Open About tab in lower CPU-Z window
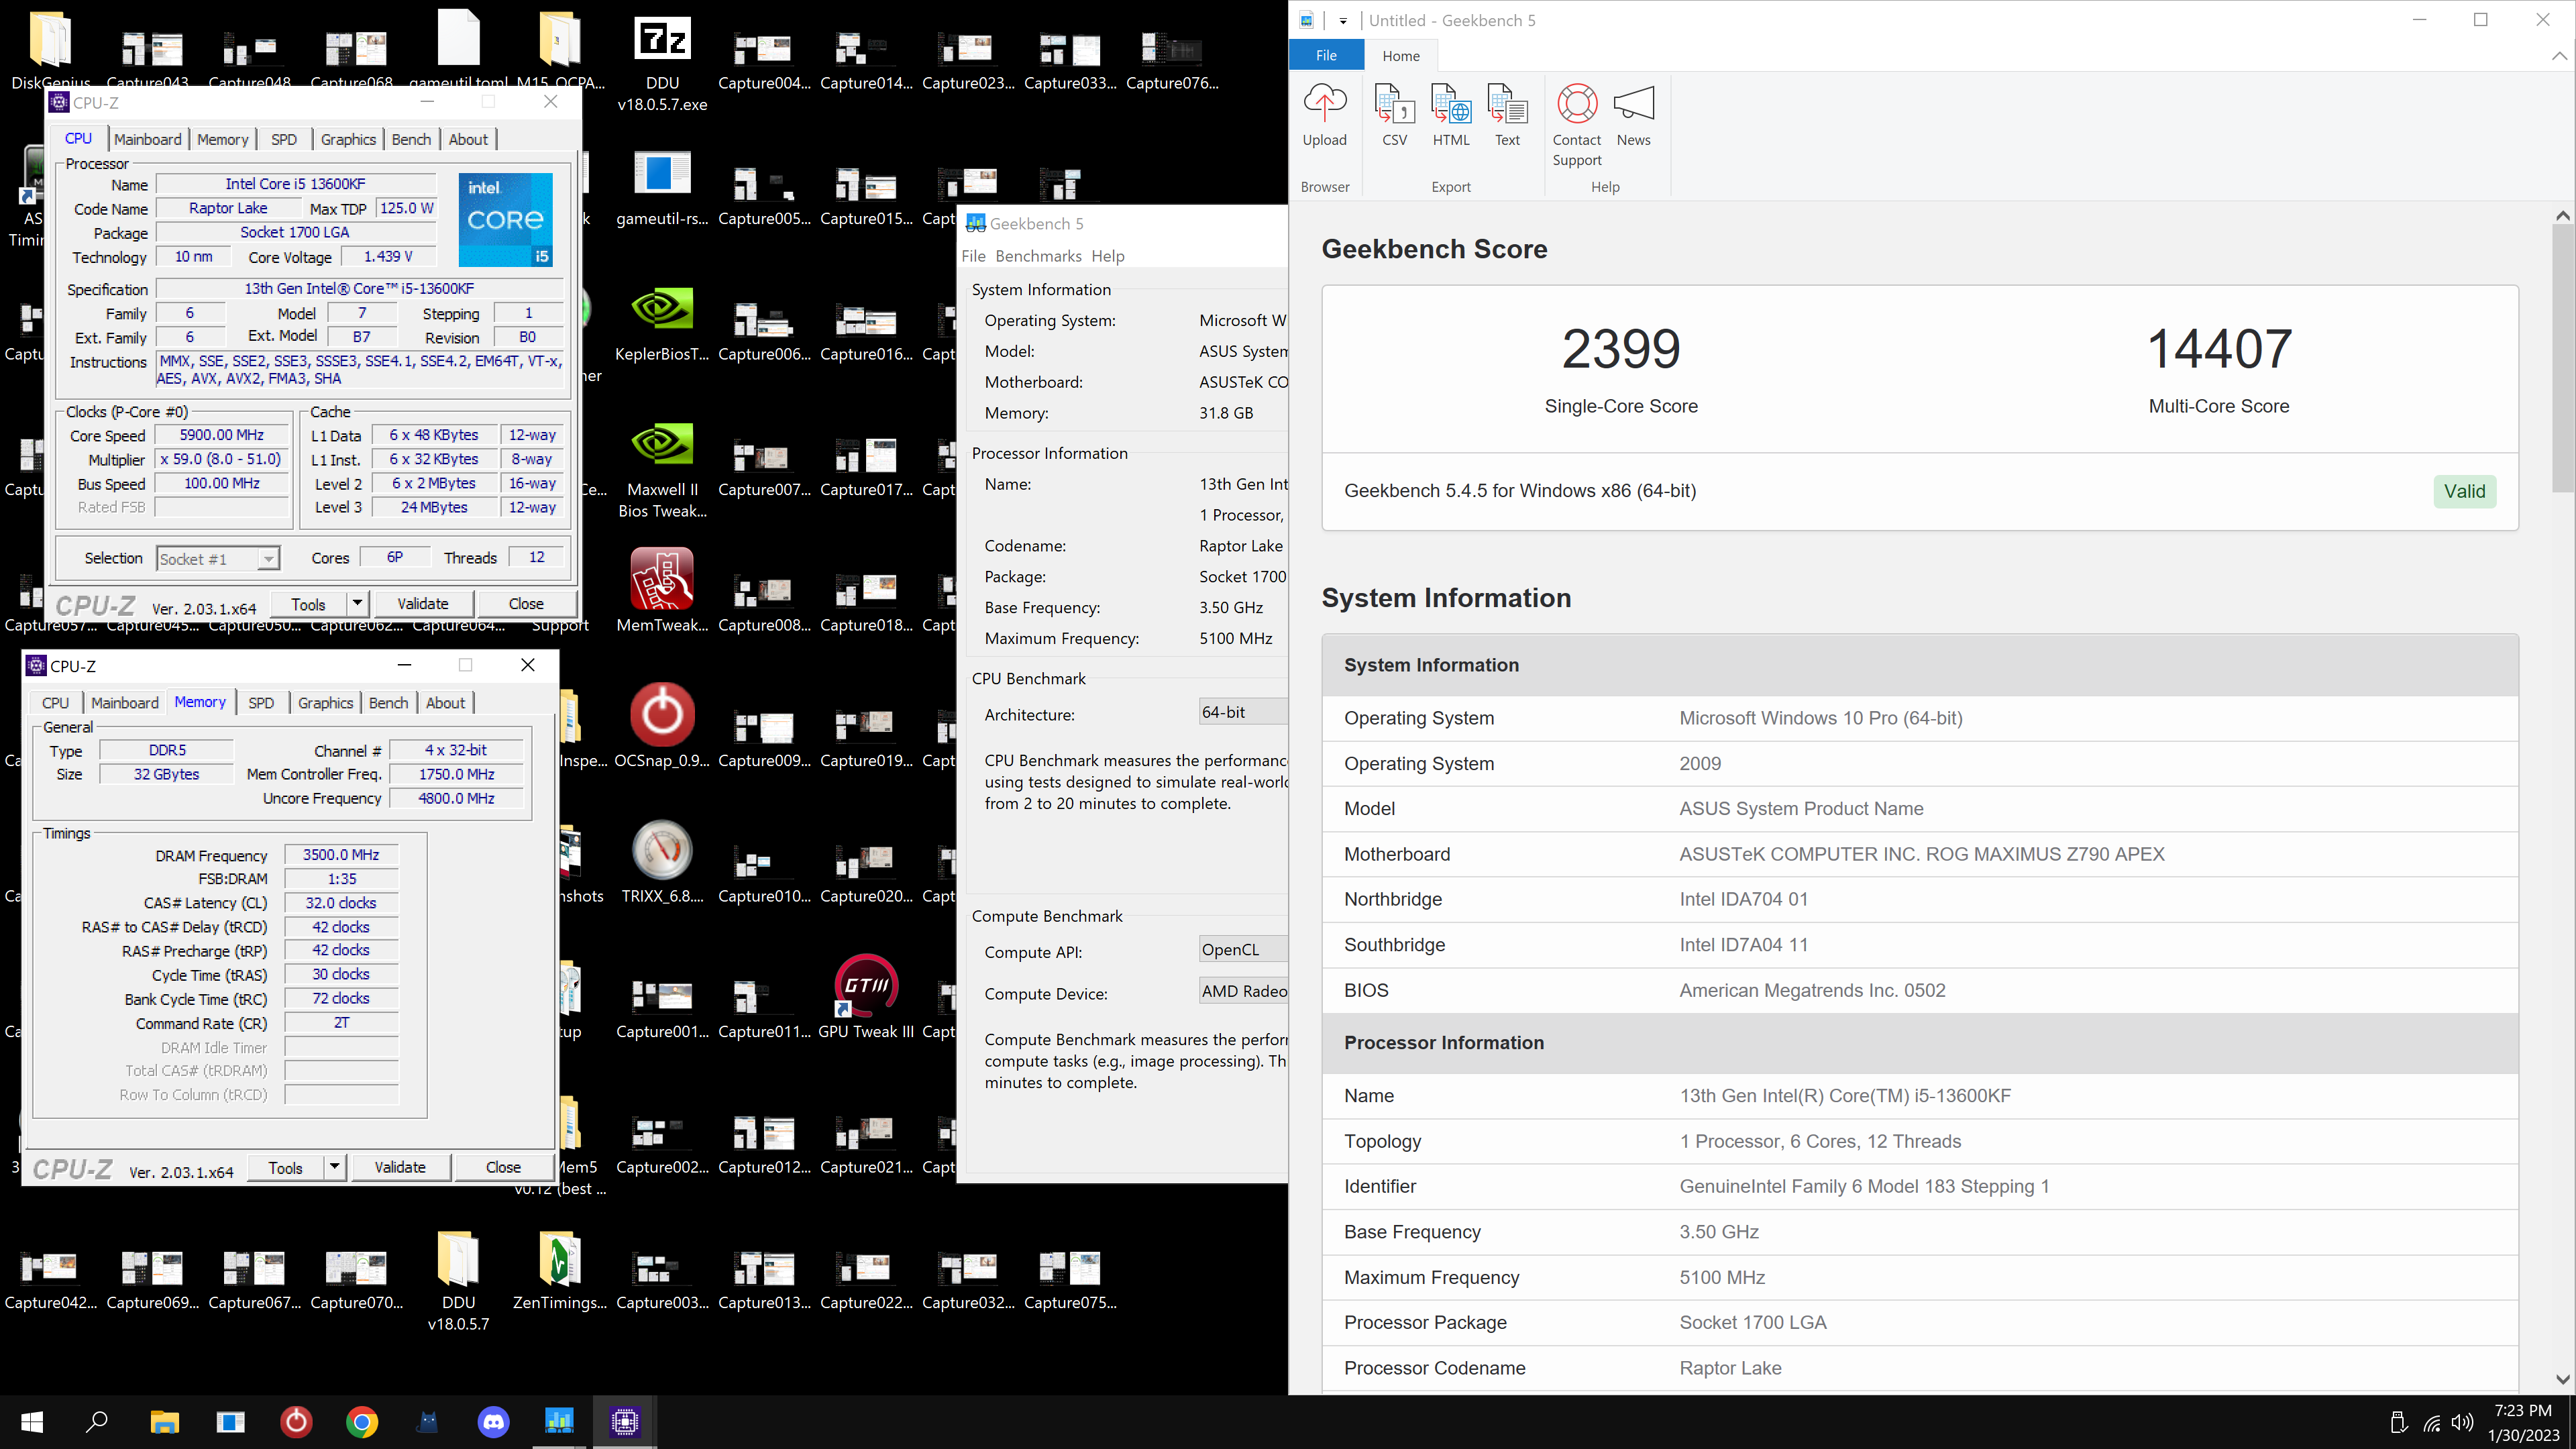 pos(445,703)
